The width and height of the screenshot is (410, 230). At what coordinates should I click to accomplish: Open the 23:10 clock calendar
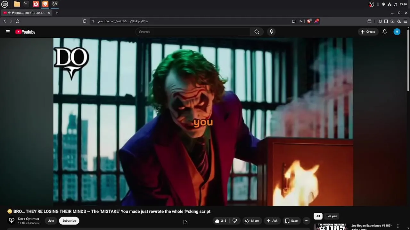(x=403, y=4)
